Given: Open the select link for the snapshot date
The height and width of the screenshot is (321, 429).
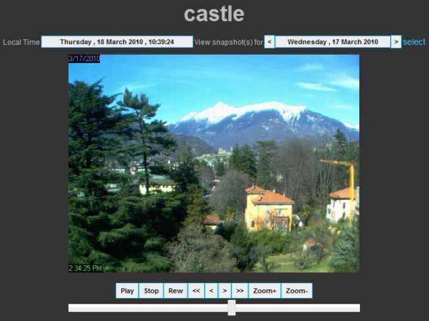Looking at the screenshot, I should (x=414, y=42).
